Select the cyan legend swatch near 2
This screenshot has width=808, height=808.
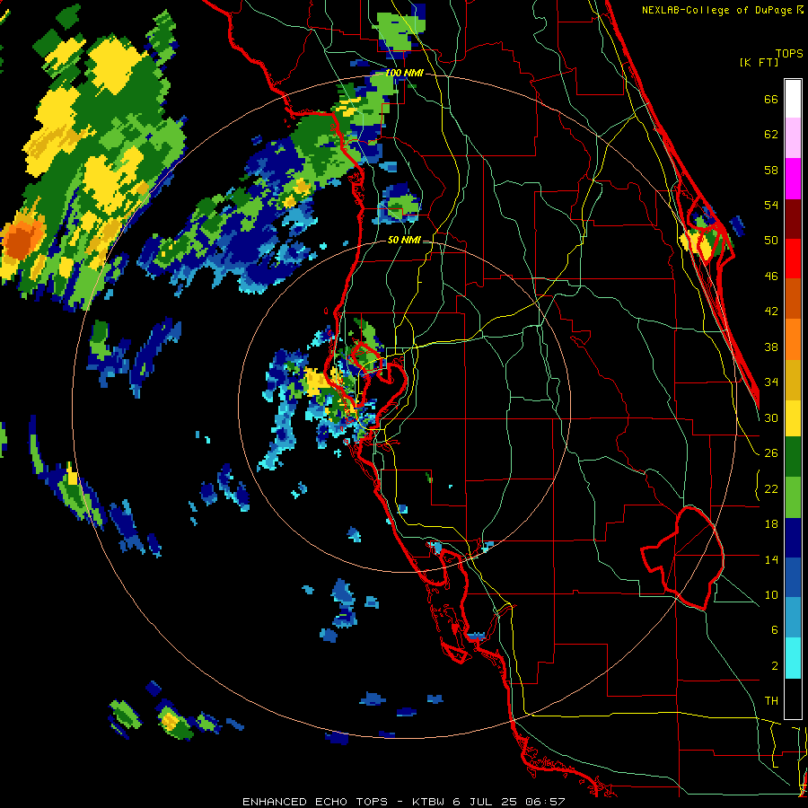point(793,658)
